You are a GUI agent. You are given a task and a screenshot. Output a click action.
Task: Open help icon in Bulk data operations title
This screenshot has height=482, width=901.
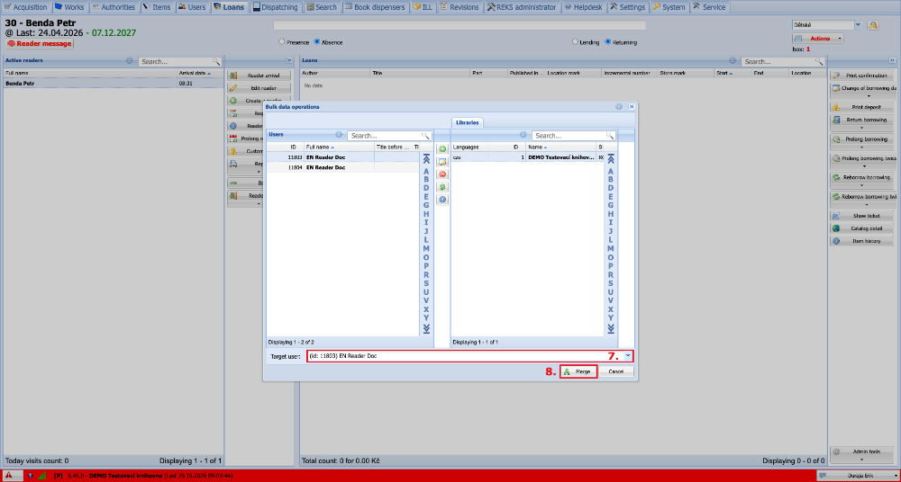pyautogui.click(x=619, y=107)
